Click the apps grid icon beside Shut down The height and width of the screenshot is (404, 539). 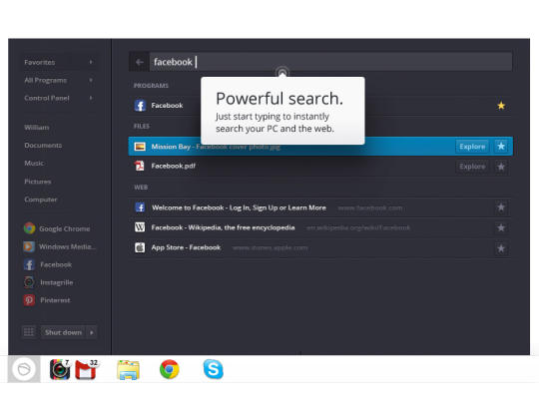coord(29,332)
